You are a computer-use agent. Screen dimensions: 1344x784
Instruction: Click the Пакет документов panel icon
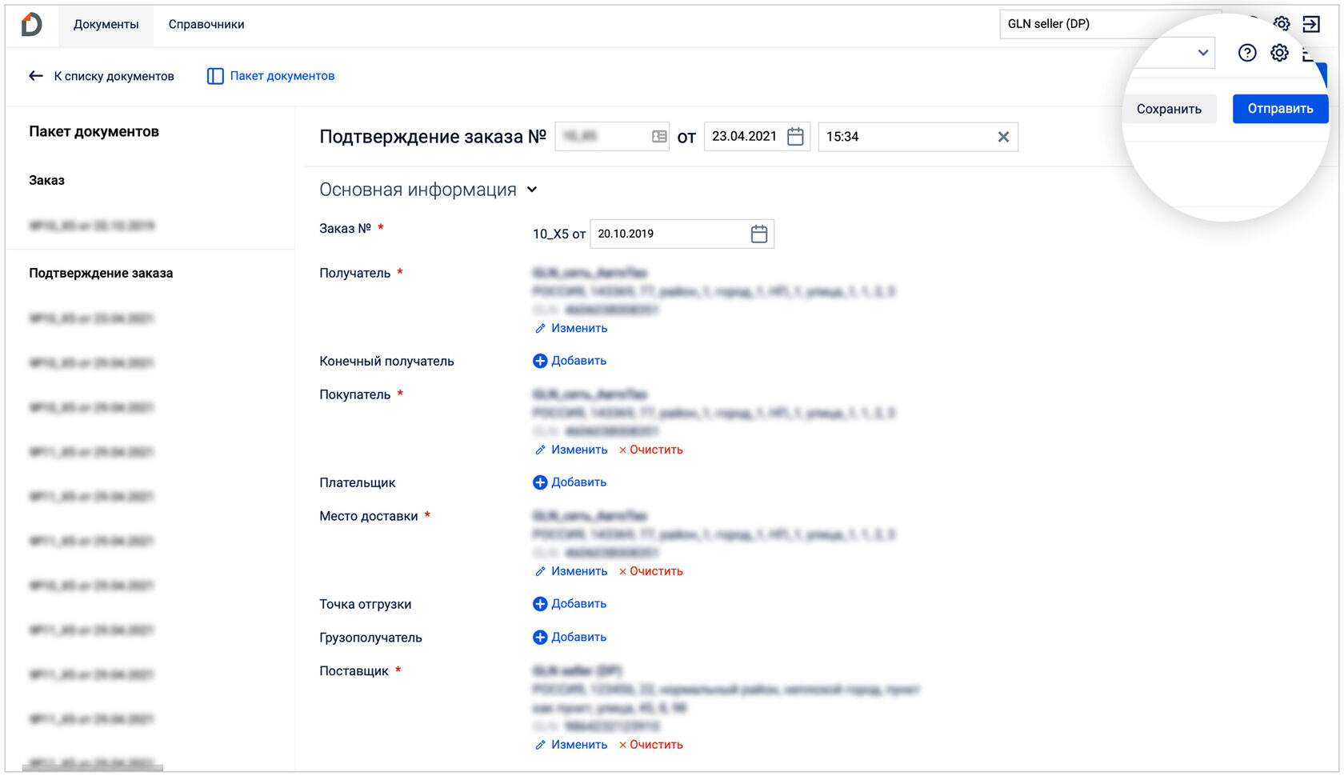click(215, 76)
